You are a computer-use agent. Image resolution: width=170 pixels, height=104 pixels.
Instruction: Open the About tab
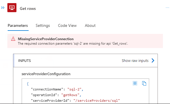point(90,26)
